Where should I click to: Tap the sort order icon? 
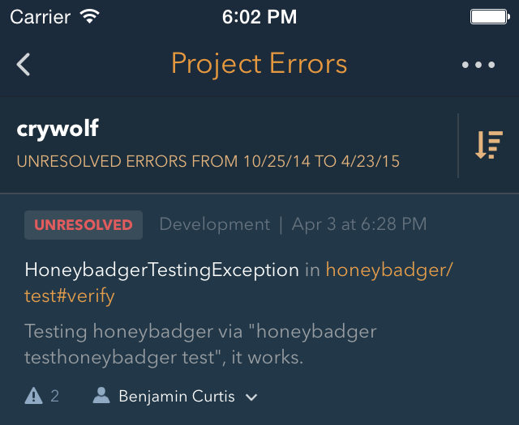489,145
